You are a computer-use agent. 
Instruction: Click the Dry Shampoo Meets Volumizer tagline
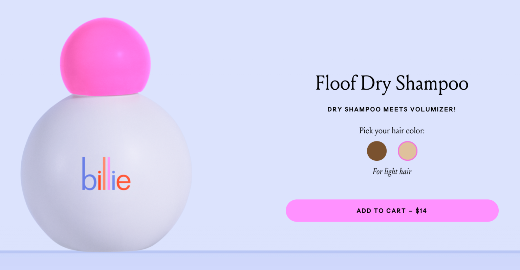click(392, 109)
